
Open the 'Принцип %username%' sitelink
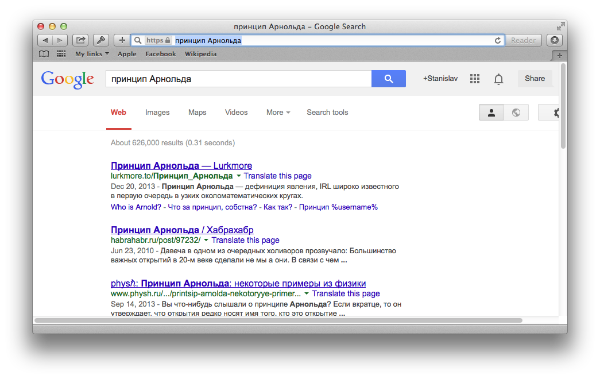click(338, 207)
